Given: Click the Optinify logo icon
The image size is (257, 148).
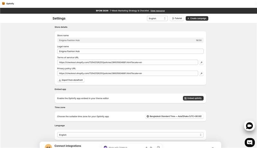Looking at the screenshot, I should pyautogui.click(x=4, y=4).
